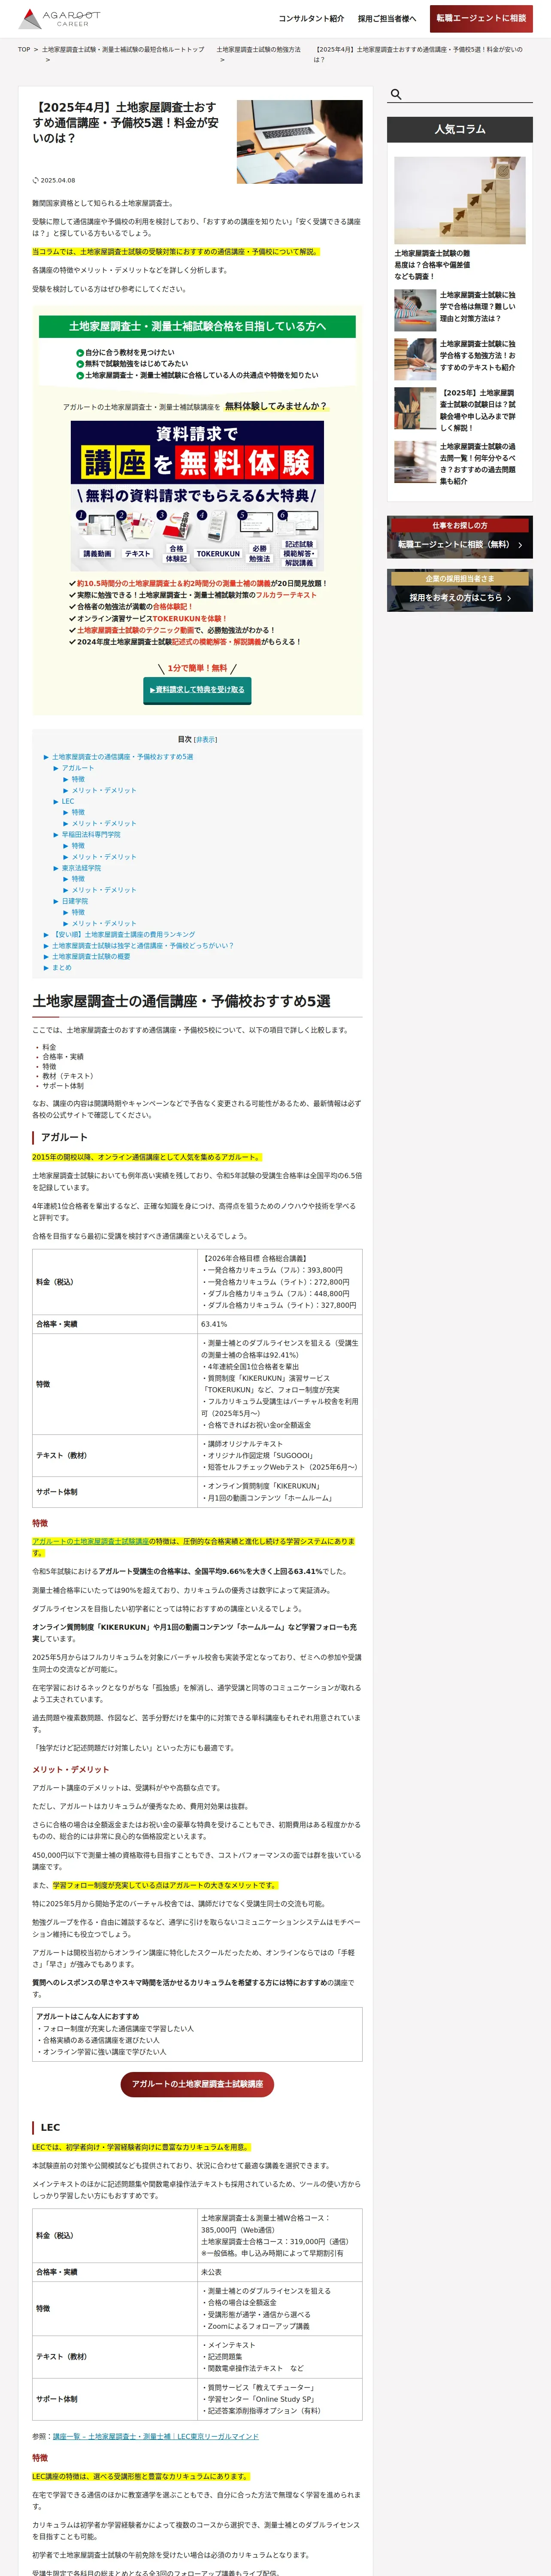Jump to LEC in table of contents

[68, 801]
